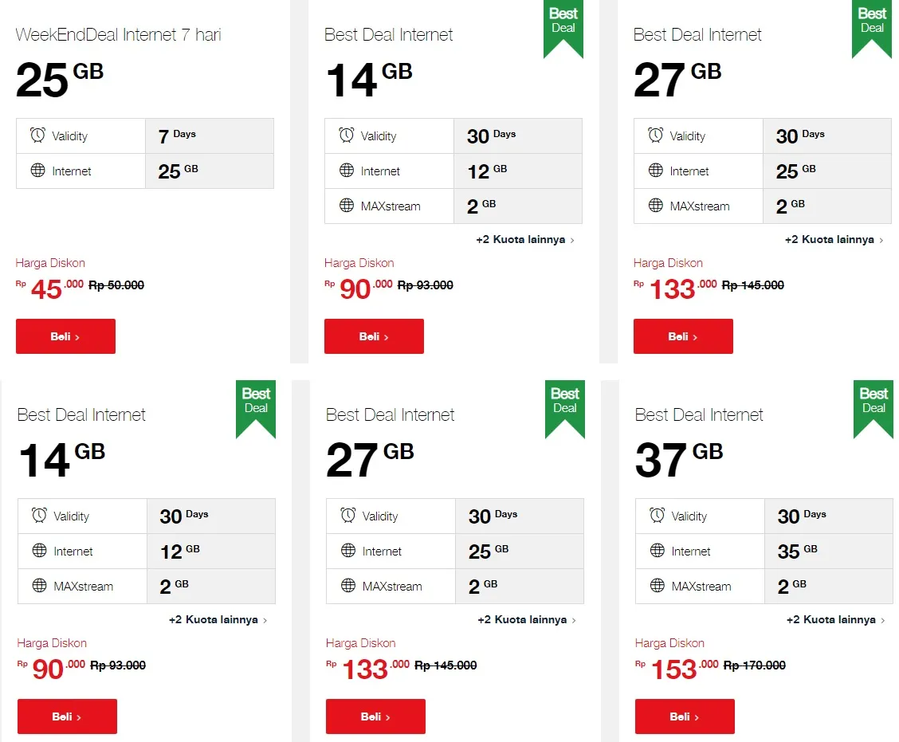Click the Harga Diskon label on the 37 GB card

click(668, 642)
